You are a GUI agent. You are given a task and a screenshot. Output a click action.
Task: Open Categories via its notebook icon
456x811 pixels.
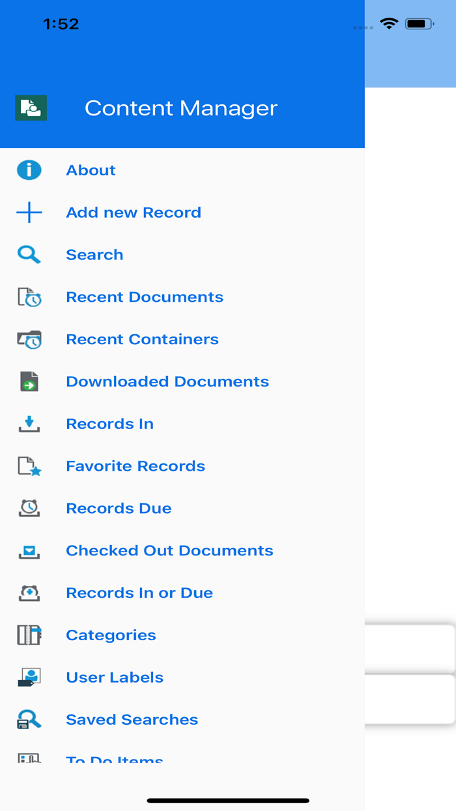[x=29, y=635]
